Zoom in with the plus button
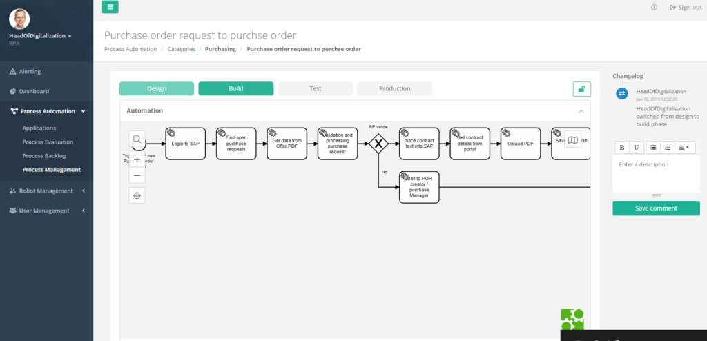 pos(137,159)
